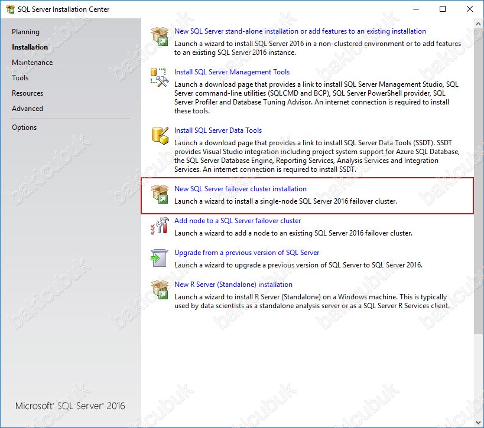Click the scrollbar up arrow

(x=479, y=24)
